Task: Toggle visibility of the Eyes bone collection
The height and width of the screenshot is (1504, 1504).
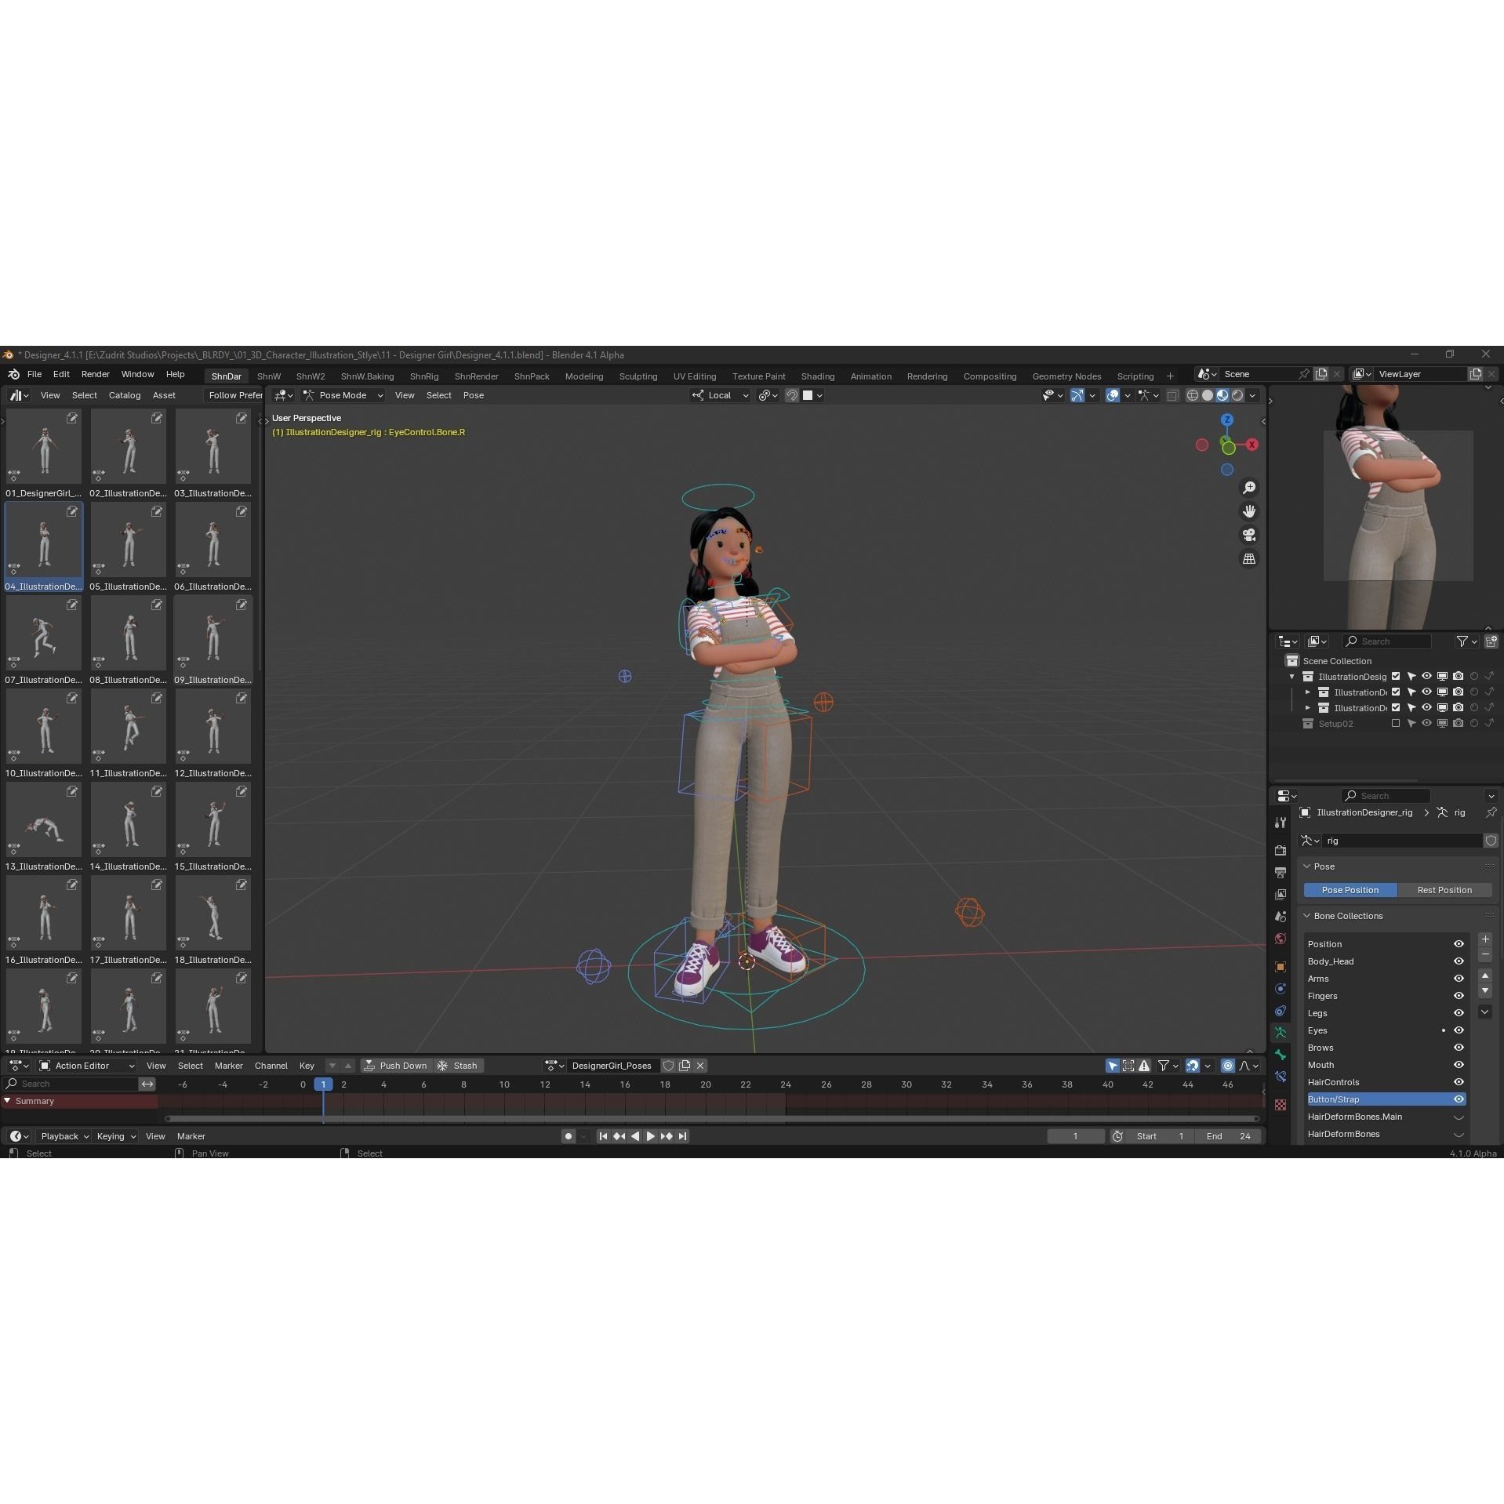Action: (x=1459, y=1030)
